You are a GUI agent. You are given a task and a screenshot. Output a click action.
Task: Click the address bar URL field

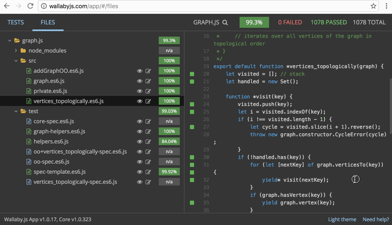[208, 6]
